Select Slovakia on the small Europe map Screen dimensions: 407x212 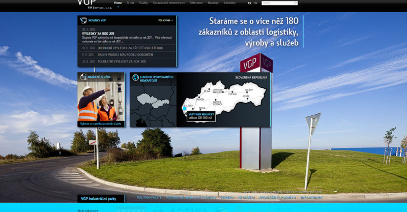click(161, 104)
